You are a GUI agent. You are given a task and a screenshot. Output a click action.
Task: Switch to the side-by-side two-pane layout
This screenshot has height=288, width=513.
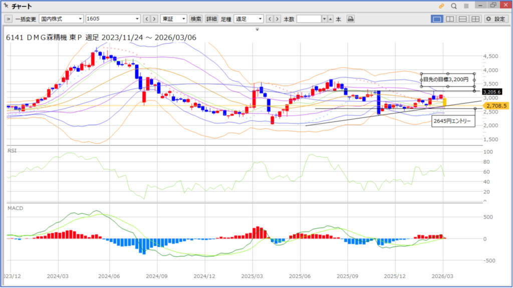click(450, 19)
